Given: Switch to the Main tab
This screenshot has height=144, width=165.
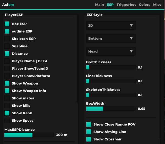Looking at the screenshot, I should pos(99,5).
